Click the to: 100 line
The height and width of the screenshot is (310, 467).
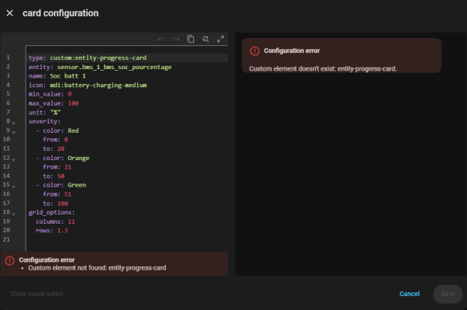[x=55, y=204]
